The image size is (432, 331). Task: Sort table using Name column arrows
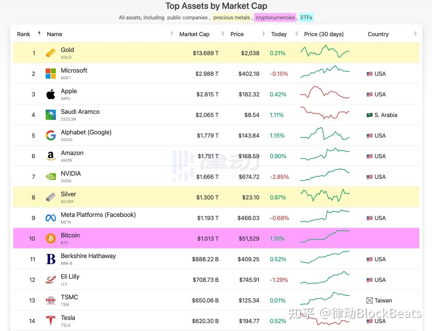172,33
